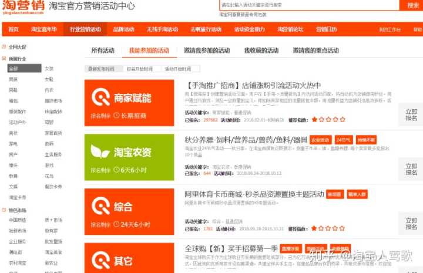The image size is (423, 273).
Task: Select 家居百货 industry filter
Action: click(53, 133)
